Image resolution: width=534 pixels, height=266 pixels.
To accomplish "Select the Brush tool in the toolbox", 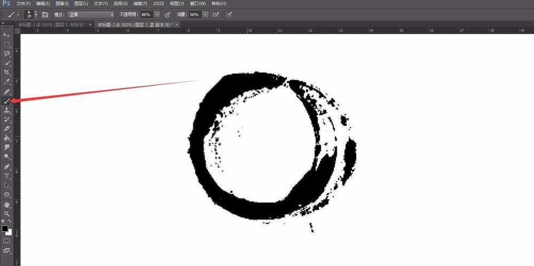I will coord(7,100).
